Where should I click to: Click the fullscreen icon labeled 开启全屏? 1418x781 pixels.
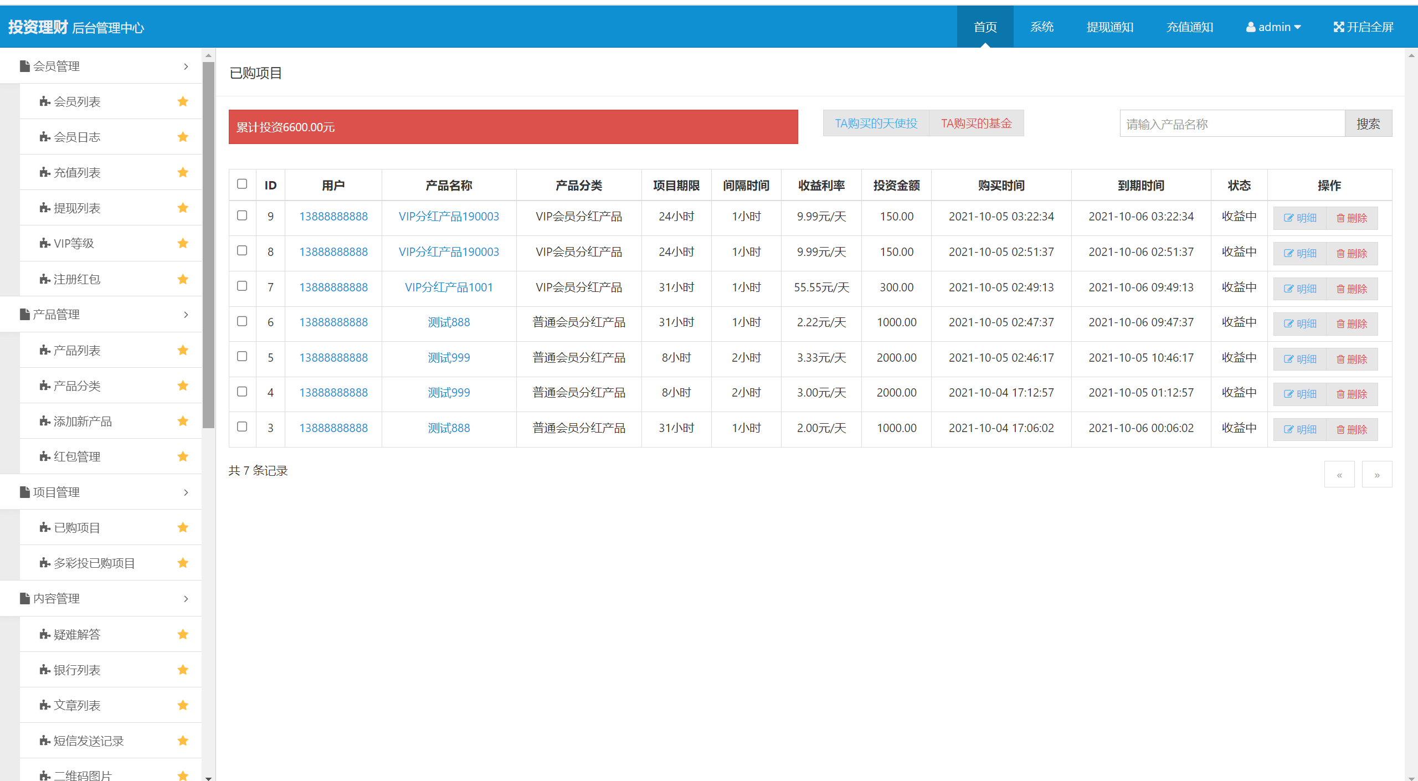coord(1338,27)
